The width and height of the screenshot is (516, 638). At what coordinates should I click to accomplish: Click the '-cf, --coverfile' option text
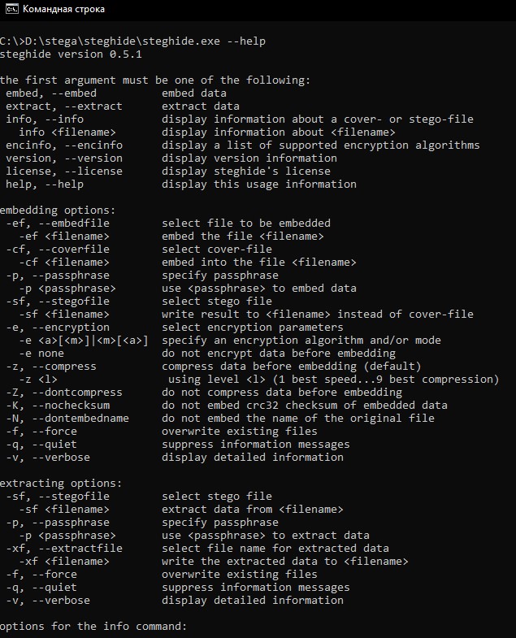point(57,249)
